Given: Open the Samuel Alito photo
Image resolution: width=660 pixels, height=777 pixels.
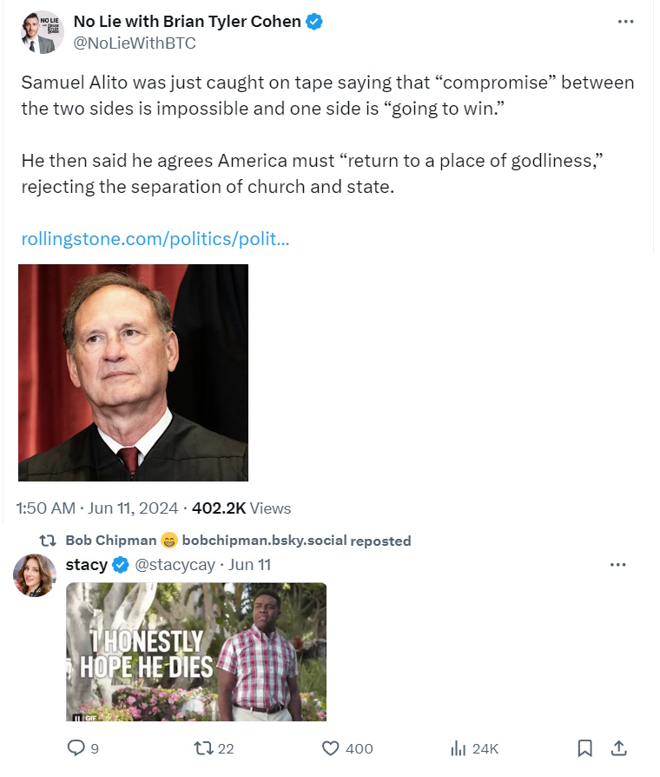Looking at the screenshot, I should coord(133,372).
